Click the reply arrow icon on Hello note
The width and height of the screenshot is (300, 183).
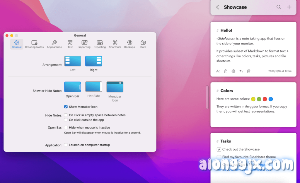[241, 71]
